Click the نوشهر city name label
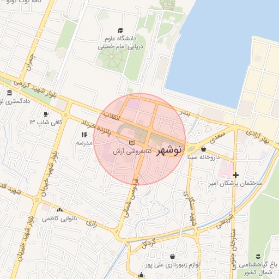This screenshot has height=279, width=279. coord(169,150)
